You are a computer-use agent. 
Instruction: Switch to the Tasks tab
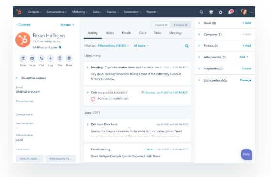(157, 33)
